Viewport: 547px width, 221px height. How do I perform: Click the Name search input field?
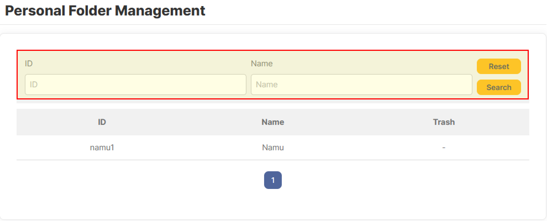pos(361,85)
